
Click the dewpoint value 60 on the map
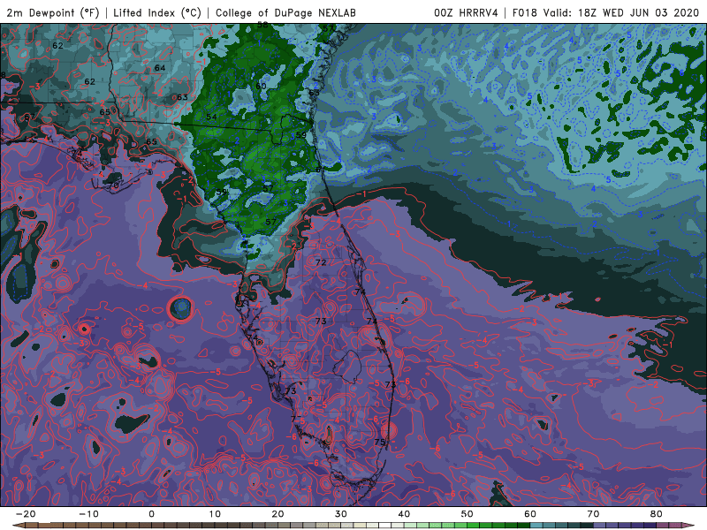tap(261, 86)
